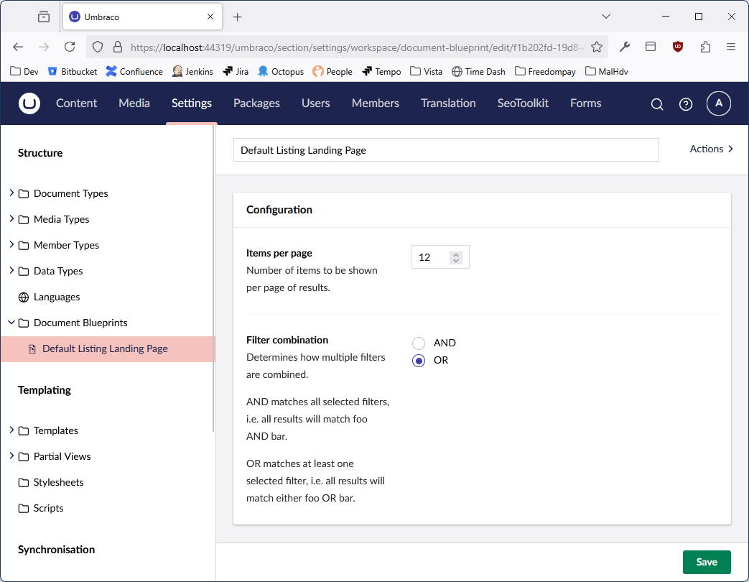Screen dimensions: 749x582
Task: Open the Jenkins bookmark
Action: (x=192, y=72)
